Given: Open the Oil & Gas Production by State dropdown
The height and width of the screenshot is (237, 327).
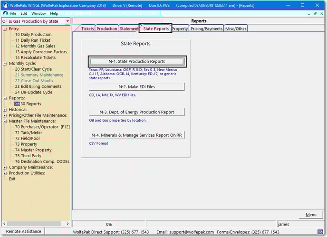Looking at the screenshot, I should click(x=67, y=21).
